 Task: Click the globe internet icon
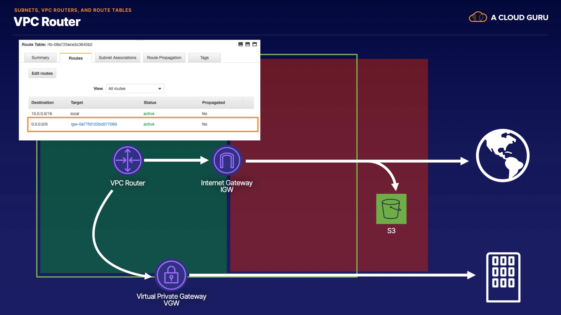[503, 155]
